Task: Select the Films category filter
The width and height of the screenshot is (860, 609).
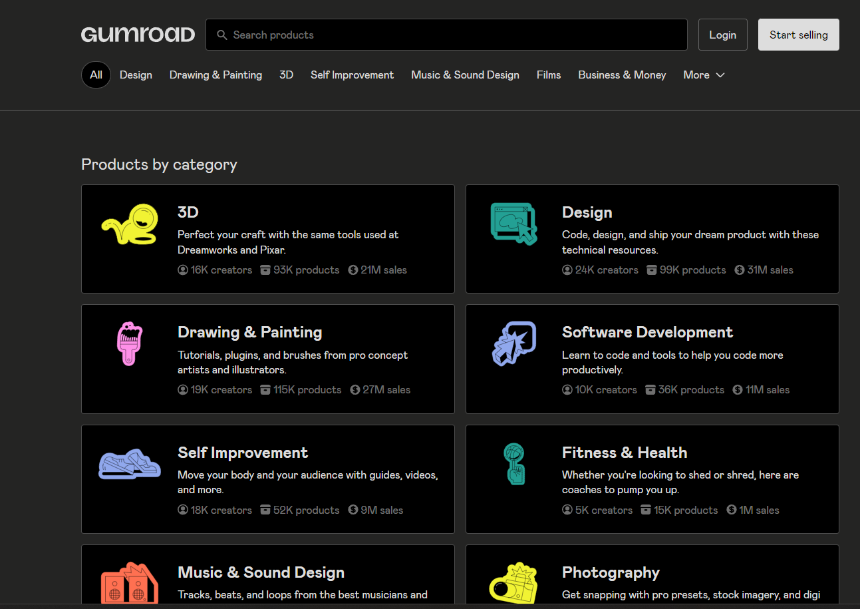Action: (548, 75)
